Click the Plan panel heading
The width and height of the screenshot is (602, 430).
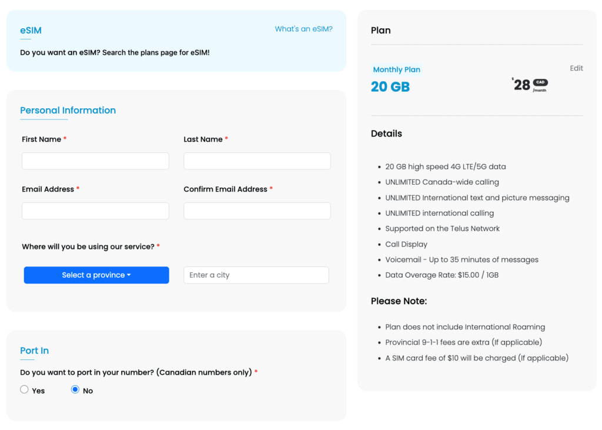380,31
